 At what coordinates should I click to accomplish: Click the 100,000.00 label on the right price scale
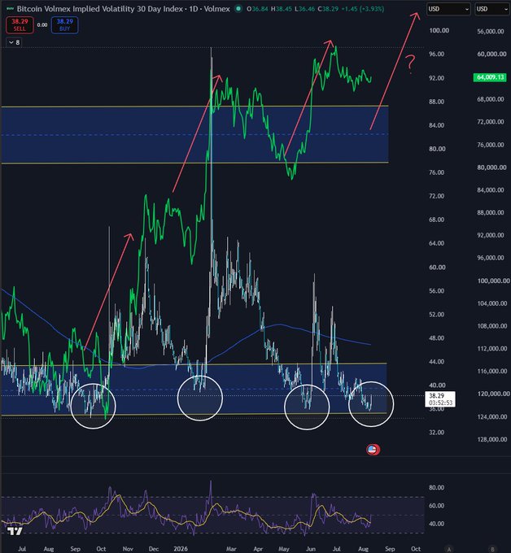pos(493,281)
